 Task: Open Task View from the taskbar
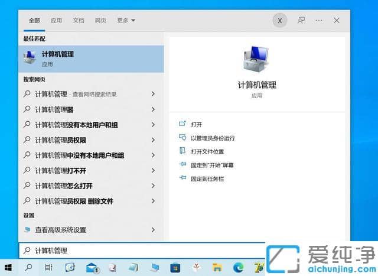coord(48,267)
